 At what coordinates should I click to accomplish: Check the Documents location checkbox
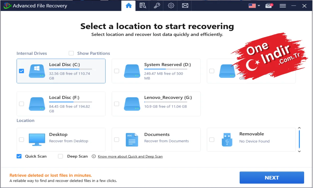117,139
